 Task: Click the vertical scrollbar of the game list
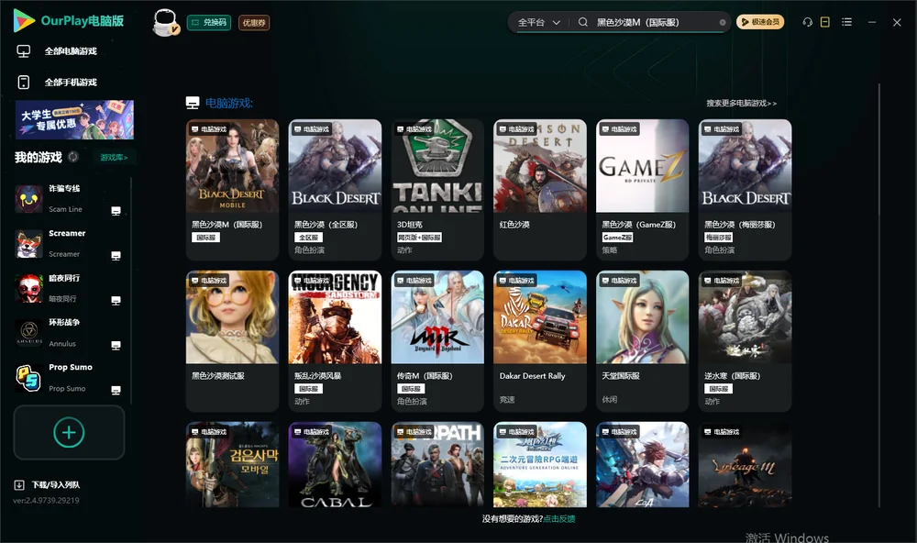point(878,295)
